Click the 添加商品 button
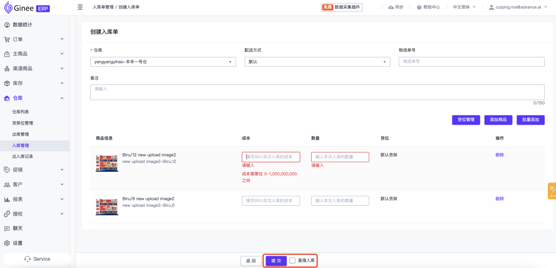 (x=498, y=120)
